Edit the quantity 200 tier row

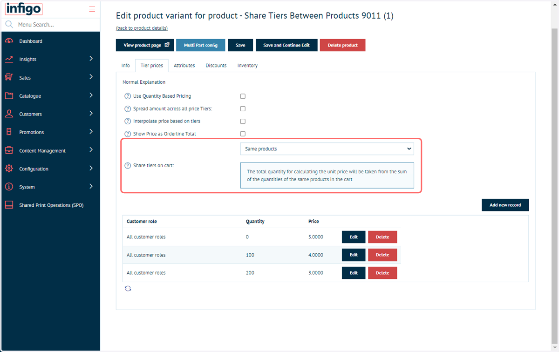point(354,273)
